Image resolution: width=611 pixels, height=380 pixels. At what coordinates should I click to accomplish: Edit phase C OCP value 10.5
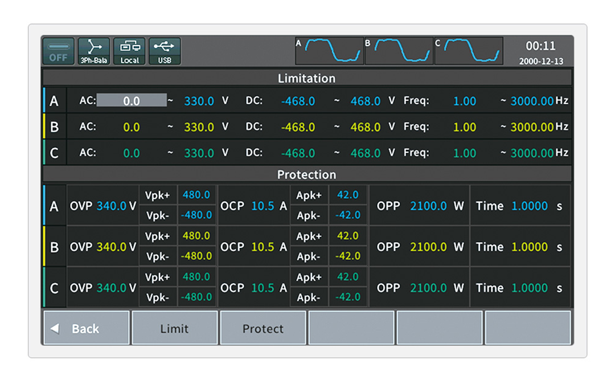pyautogui.click(x=263, y=288)
